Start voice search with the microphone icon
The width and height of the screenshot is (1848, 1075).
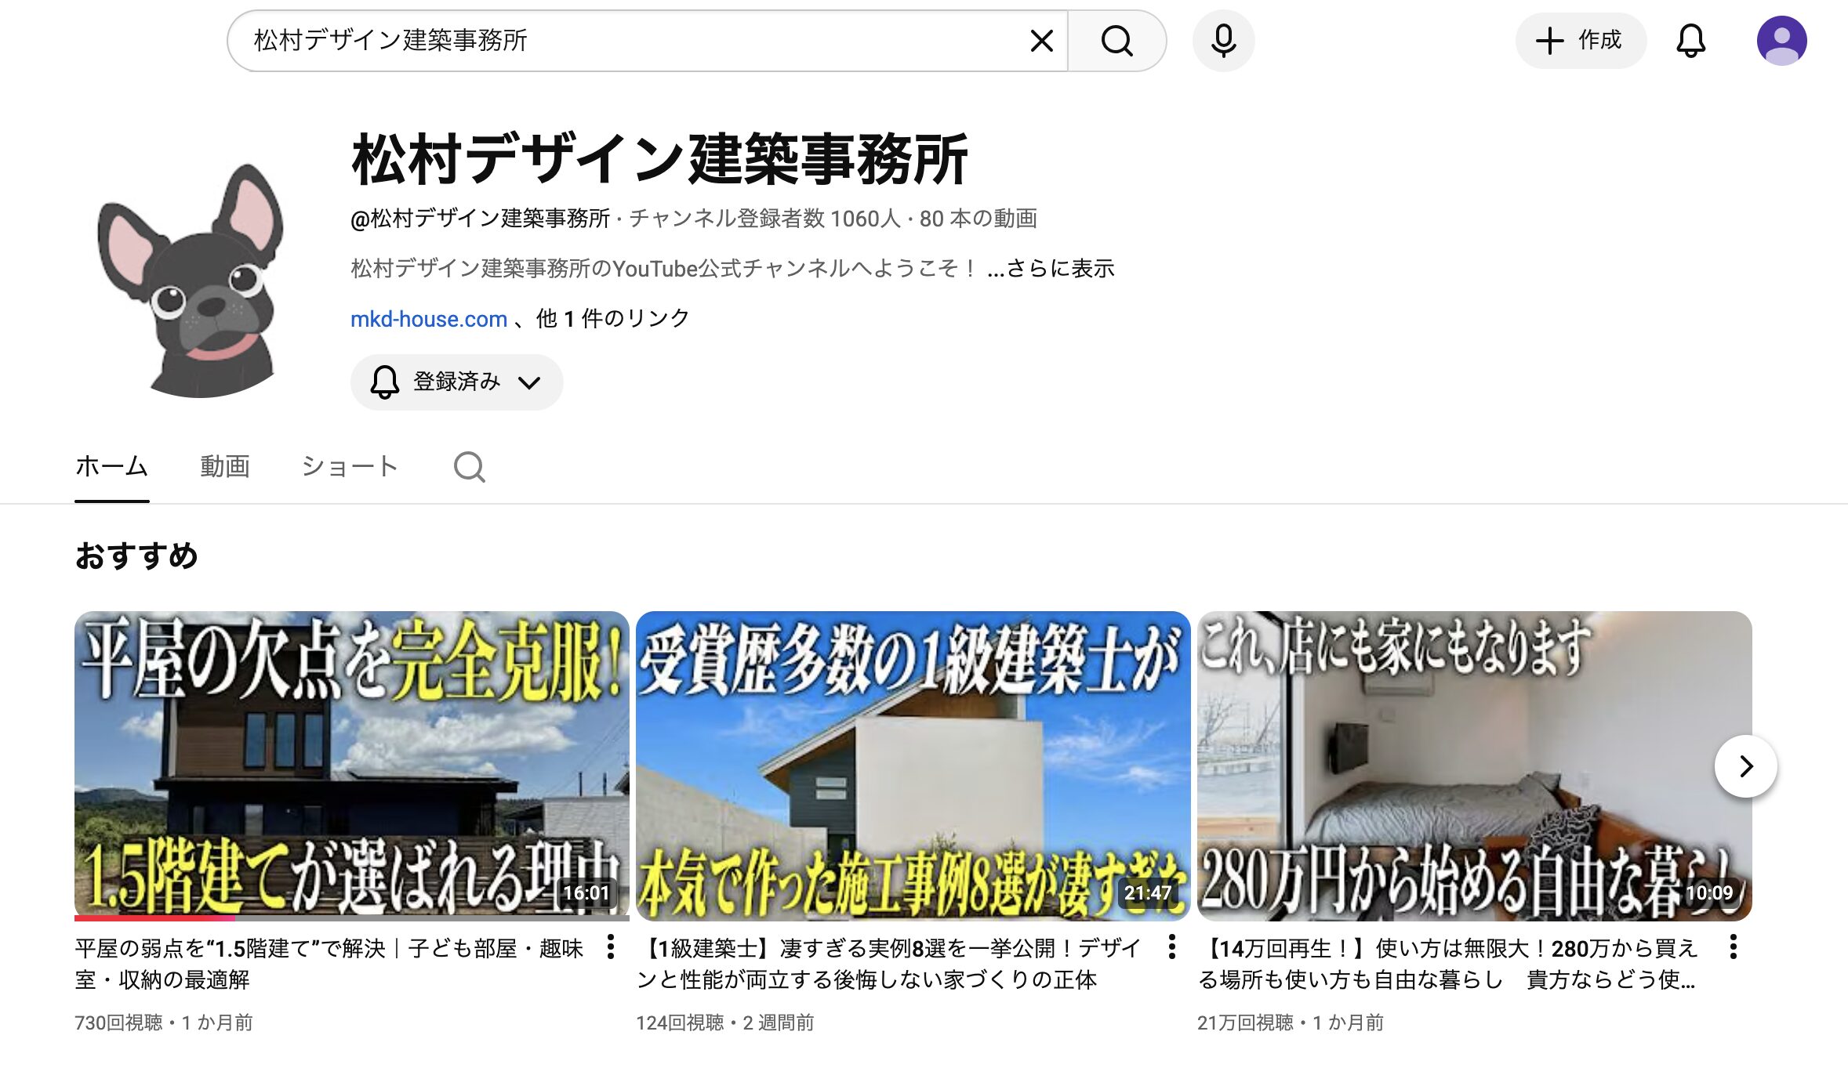click(x=1223, y=41)
